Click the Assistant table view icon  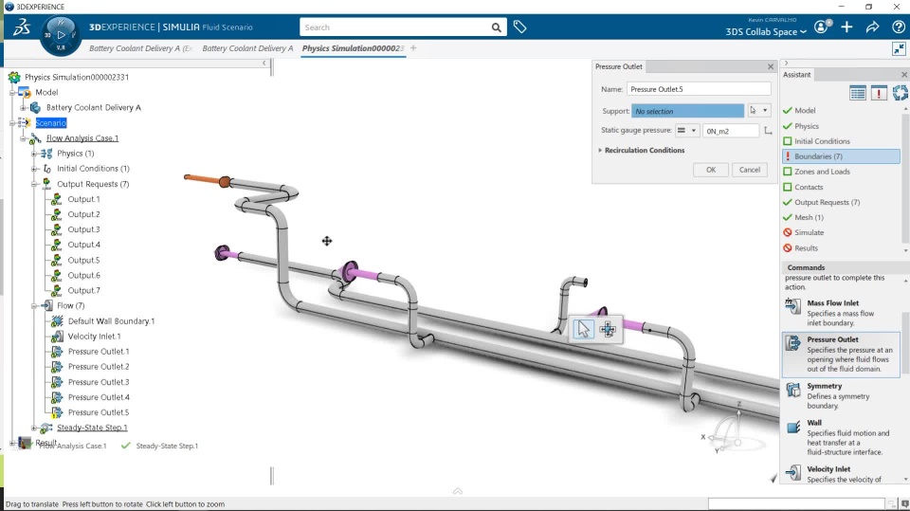tap(857, 93)
